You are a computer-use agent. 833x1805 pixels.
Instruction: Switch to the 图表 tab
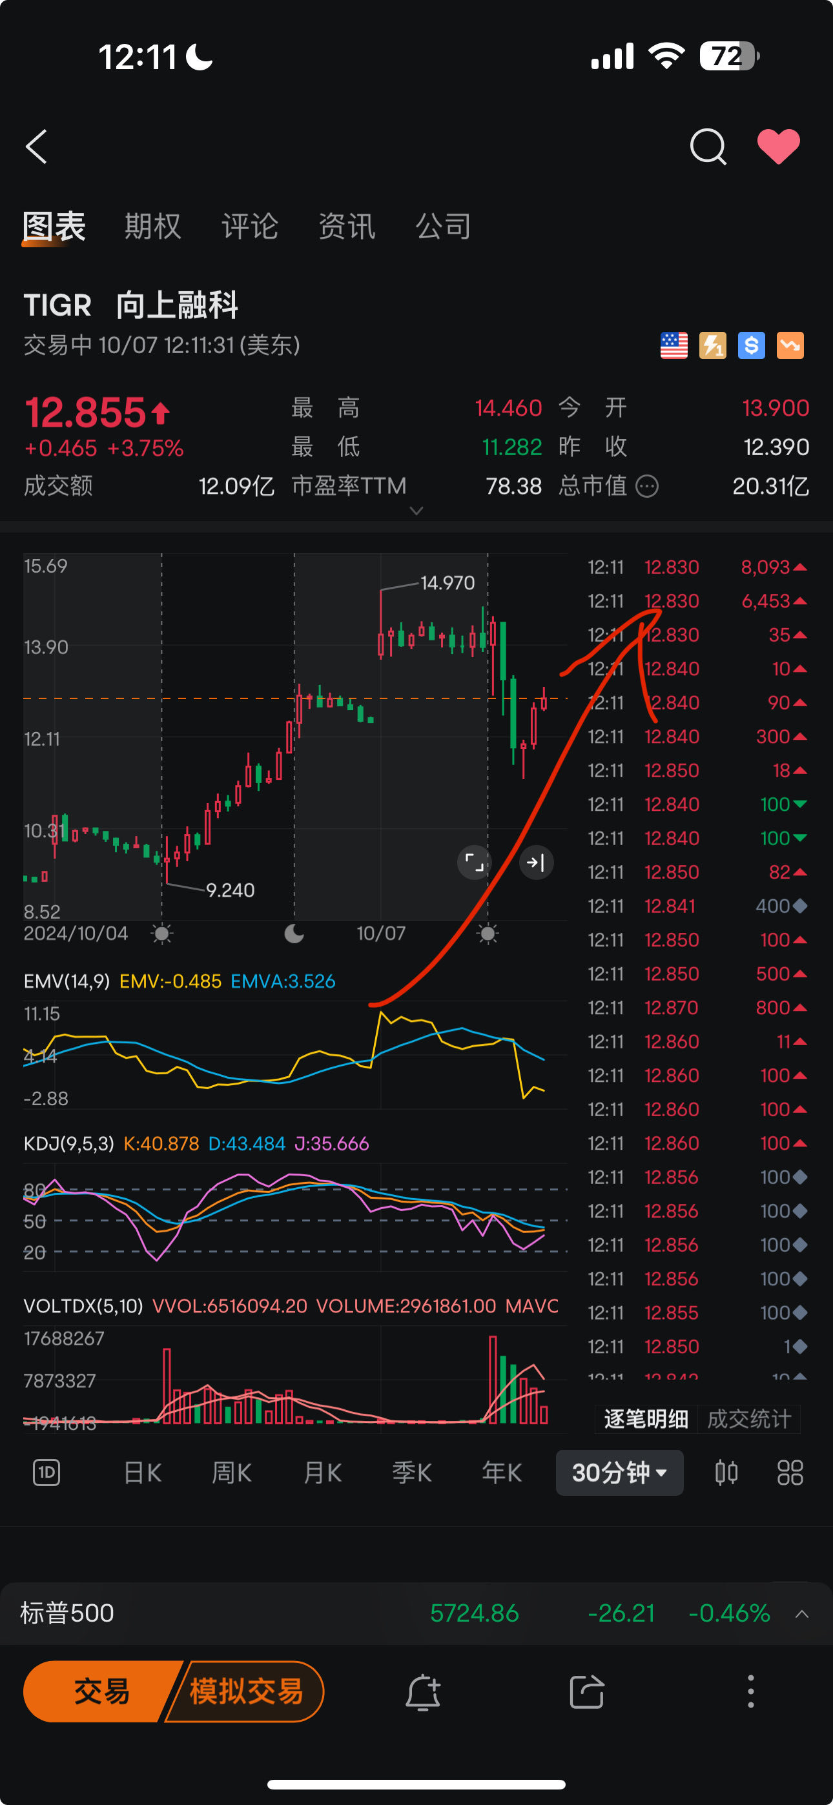pyautogui.click(x=54, y=227)
